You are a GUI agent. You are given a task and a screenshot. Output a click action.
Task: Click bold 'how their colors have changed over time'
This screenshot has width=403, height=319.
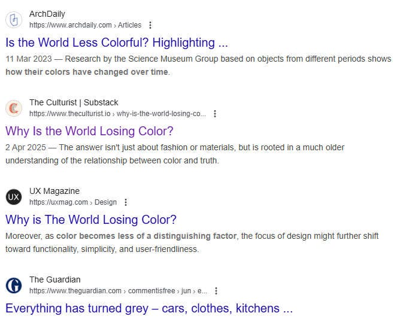coord(87,72)
